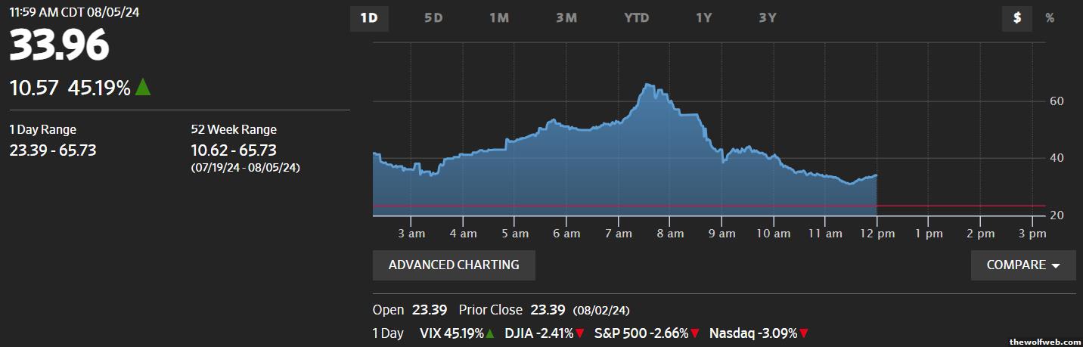The width and height of the screenshot is (1083, 347).
Task: Click the green arrow next to VIX
Action: coord(490,333)
